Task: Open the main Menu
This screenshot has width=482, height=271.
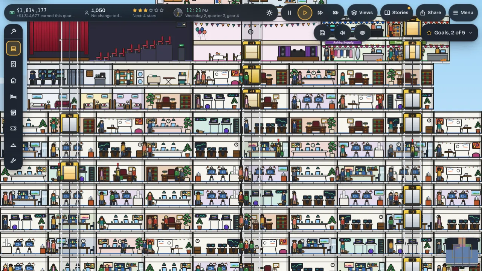Action: point(463,12)
